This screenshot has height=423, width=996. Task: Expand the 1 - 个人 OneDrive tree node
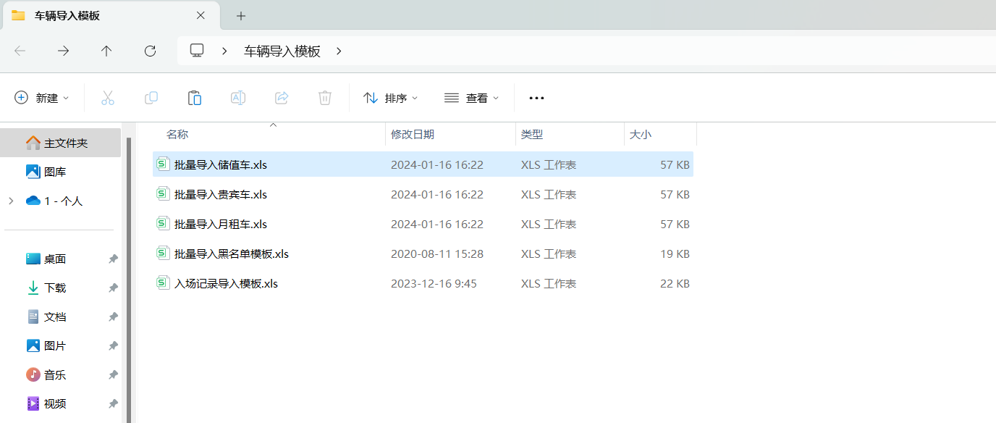pyautogui.click(x=11, y=201)
